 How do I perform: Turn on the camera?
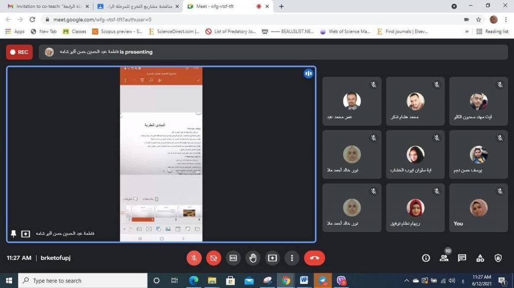213,258
